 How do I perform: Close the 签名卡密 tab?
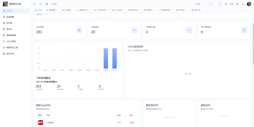(202, 10)
